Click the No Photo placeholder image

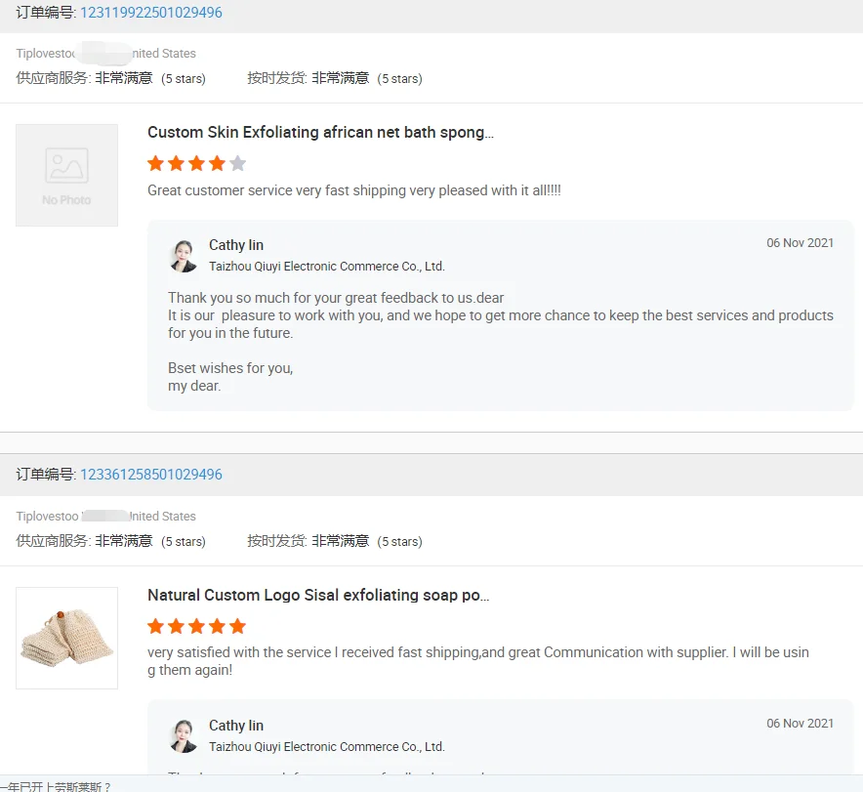coord(66,176)
